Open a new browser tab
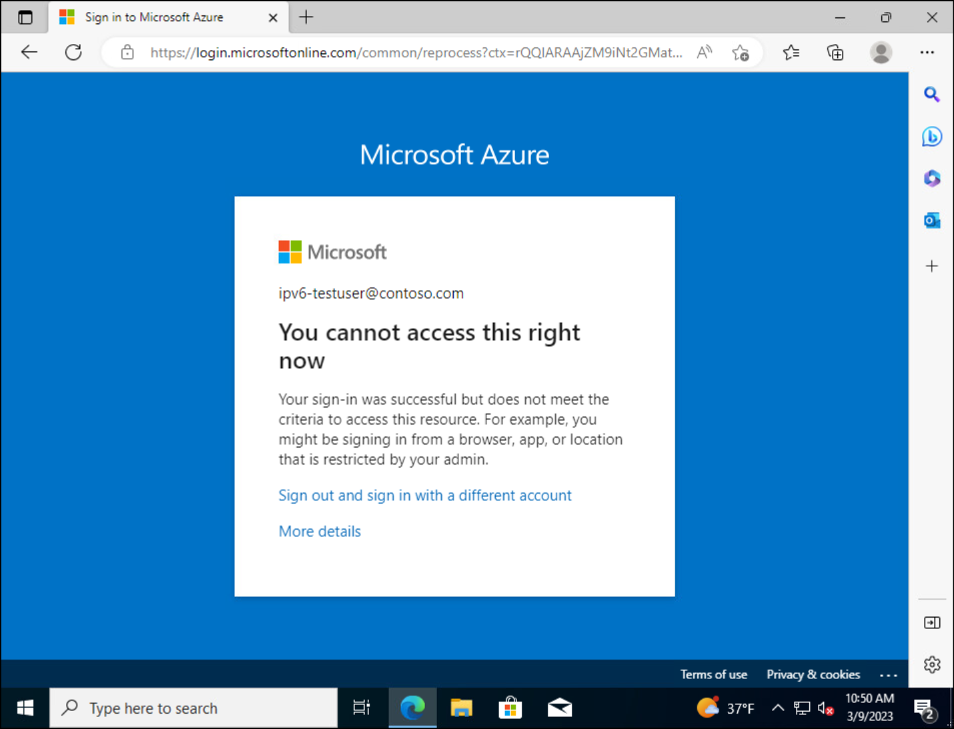Viewport: 954px width, 729px height. click(x=306, y=17)
